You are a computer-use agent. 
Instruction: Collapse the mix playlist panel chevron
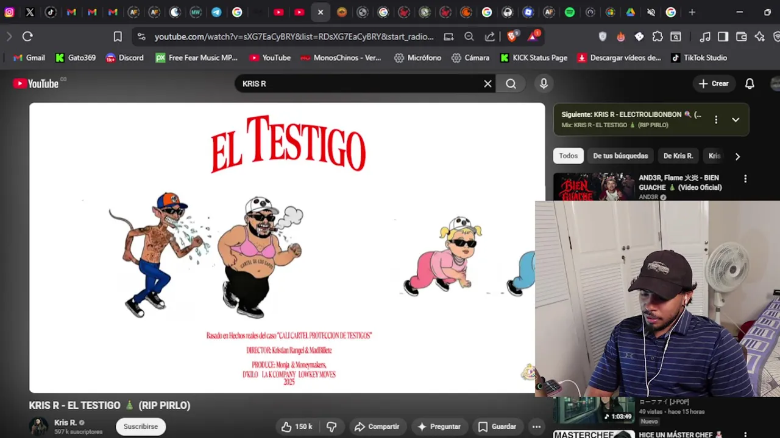click(x=736, y=120)
